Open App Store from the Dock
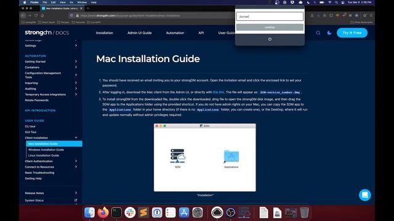Viewport: 394px width, 221px height. (184, 212)
